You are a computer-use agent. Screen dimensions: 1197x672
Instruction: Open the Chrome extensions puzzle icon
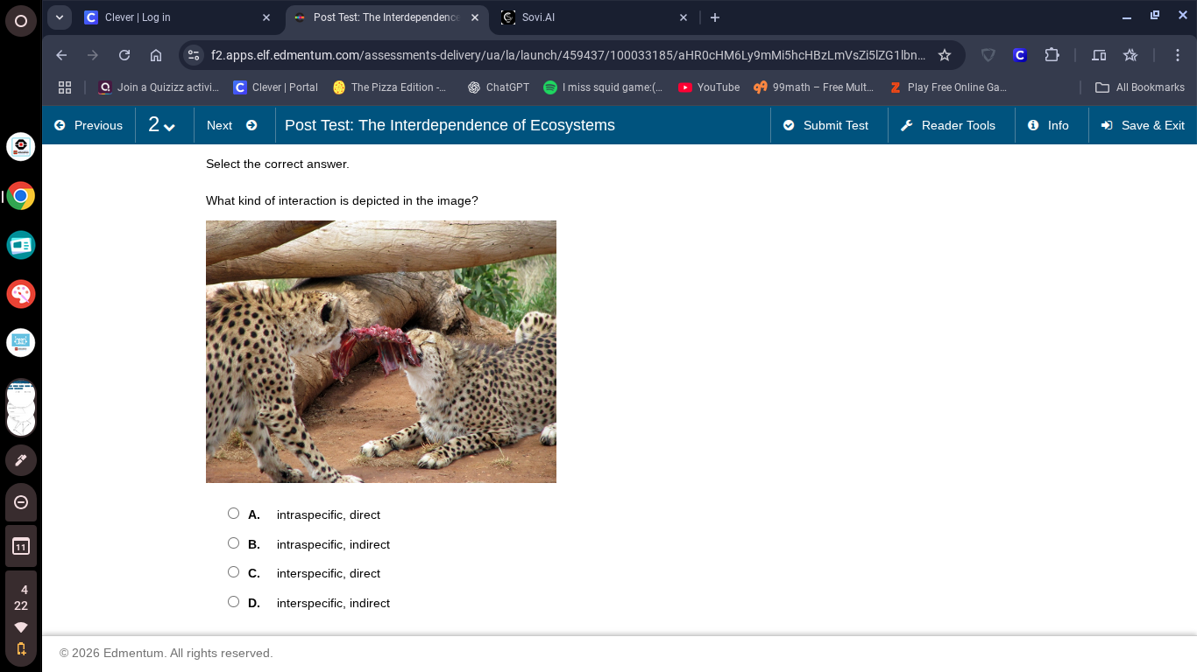(x=1052, y=54)
